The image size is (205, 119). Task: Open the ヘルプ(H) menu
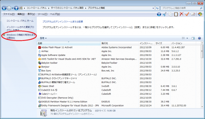tap(55, 14)
